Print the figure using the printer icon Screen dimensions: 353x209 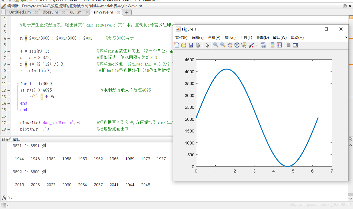pos(198,45)
